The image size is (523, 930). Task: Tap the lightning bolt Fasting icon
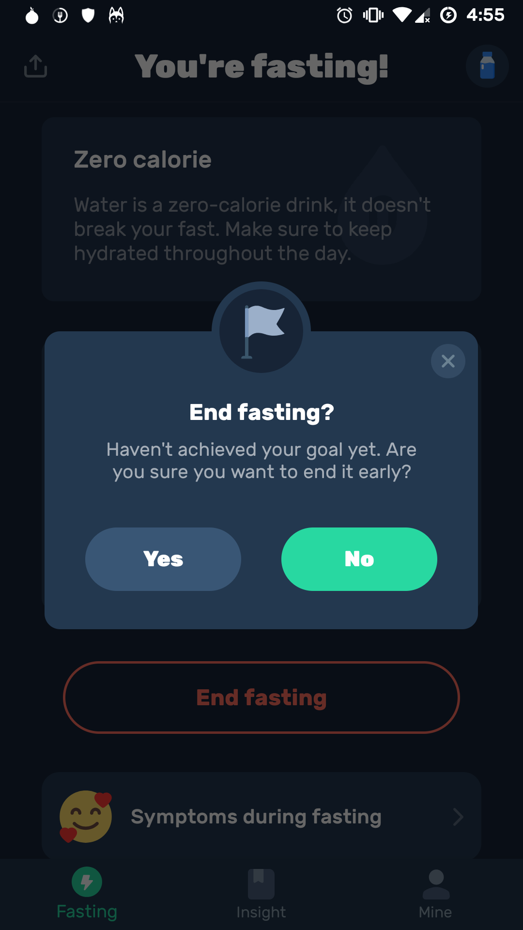click(x=87, y=882)
